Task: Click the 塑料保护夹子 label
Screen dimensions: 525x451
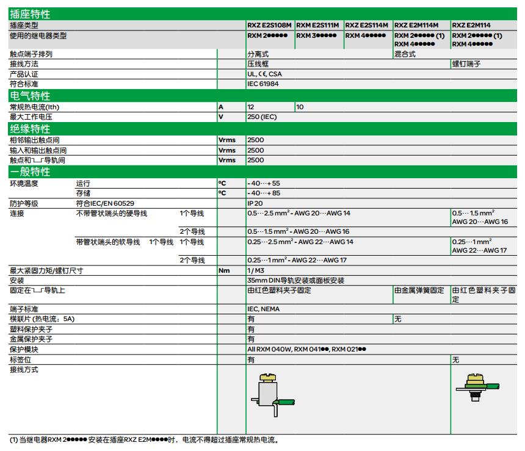Action: pos(31,329)
